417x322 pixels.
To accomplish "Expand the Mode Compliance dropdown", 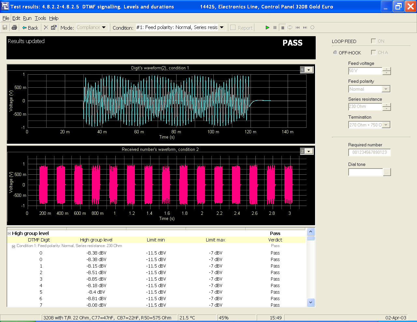I will point(104,27).
